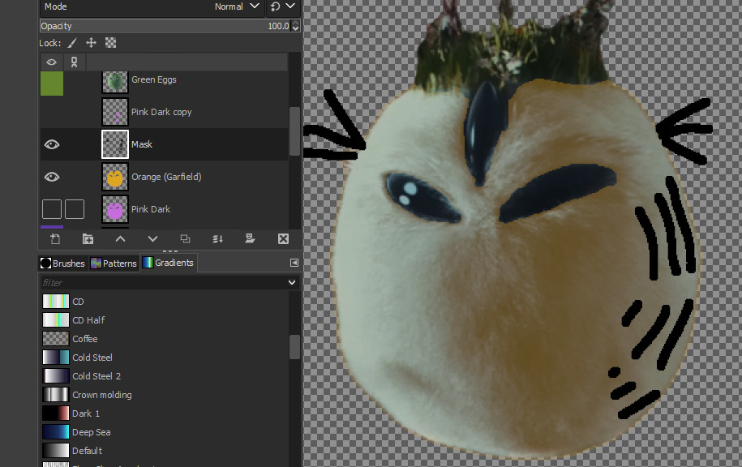The image size is (742, 467).
Task: Toggle the lock position and size icon
Action: pyautogui.click(x=91, y=43)
